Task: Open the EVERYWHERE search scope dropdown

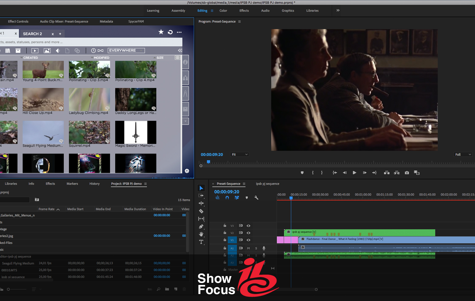Action: coord(126,50)
